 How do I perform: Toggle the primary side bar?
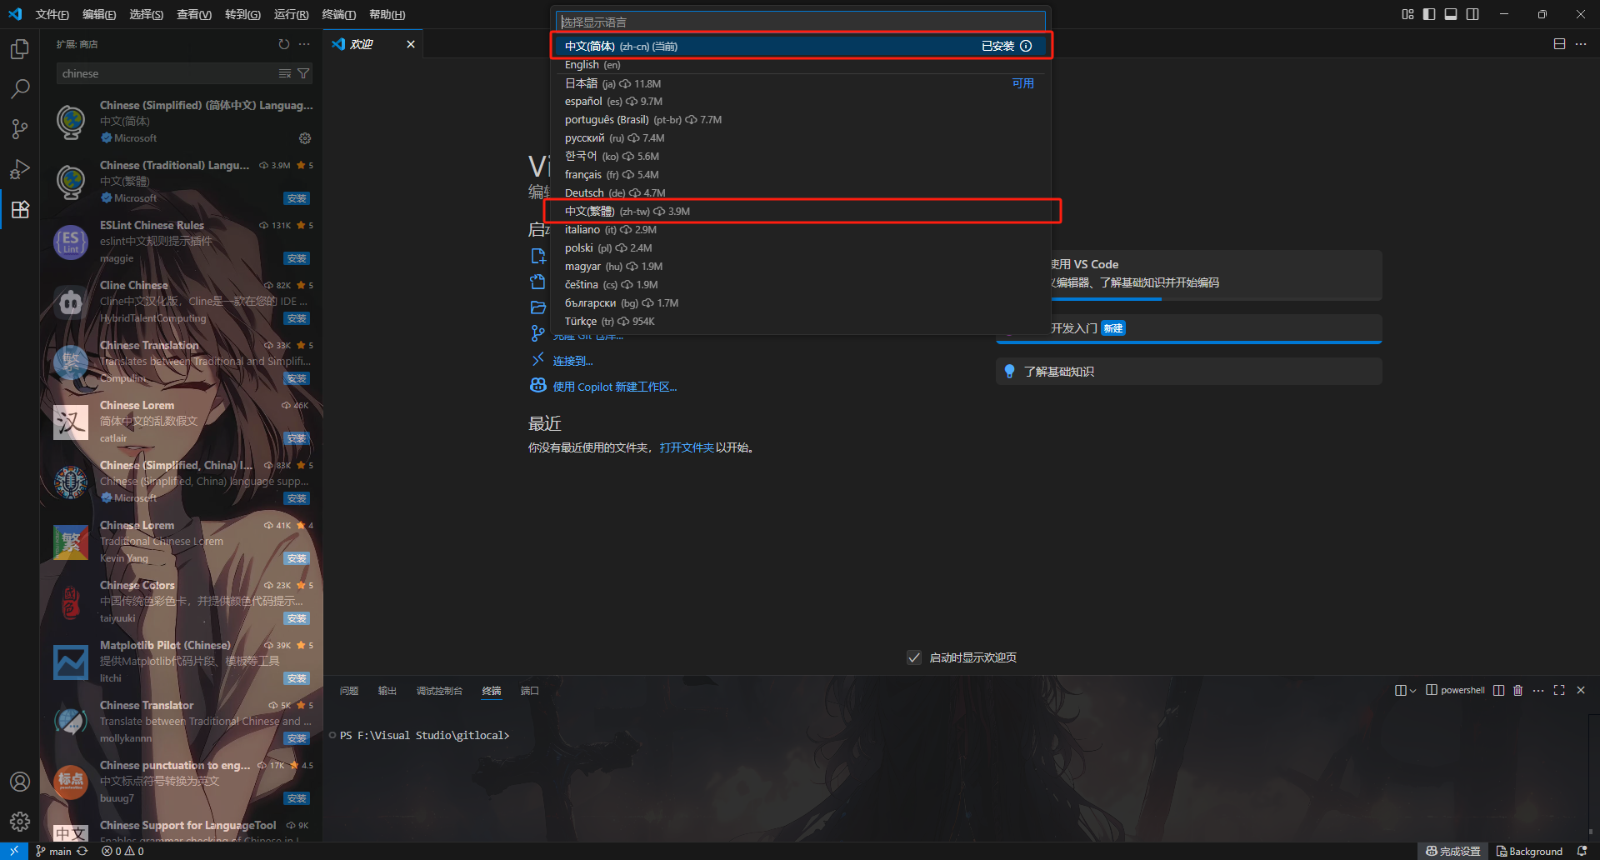click(1429, 14)
